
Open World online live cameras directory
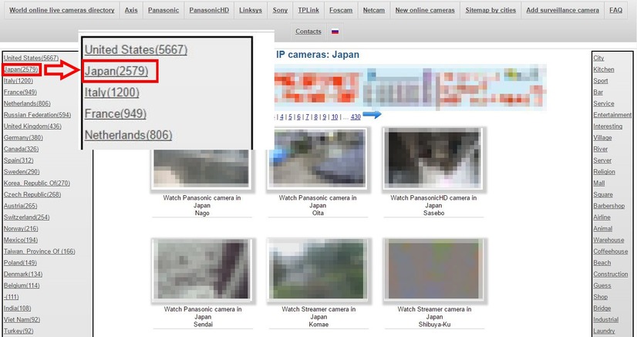pos(62,10)
